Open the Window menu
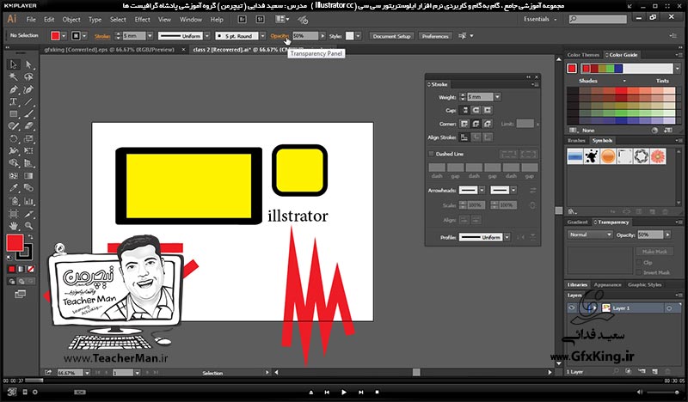This screenshot has width=688, height=402. pyautogui.click(x=191, y=19)
